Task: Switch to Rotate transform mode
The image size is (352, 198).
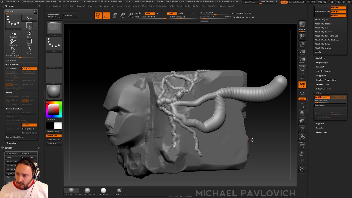Action: [x=130, y=15]
